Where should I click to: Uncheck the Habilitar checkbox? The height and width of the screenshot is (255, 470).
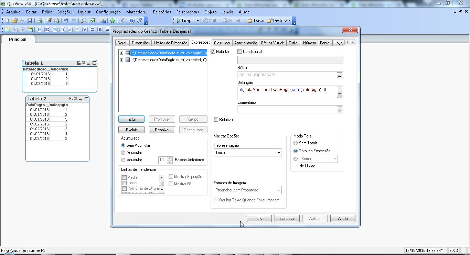[x=213, y=52]
